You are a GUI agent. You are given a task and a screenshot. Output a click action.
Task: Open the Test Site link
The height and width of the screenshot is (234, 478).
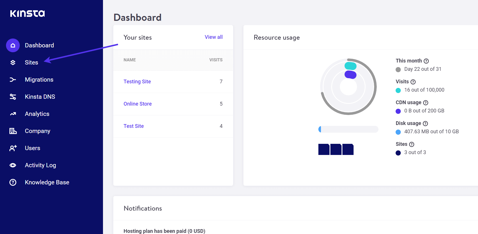point(134,126)
